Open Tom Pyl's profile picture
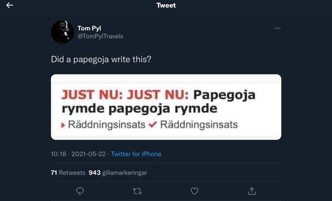The height and width of the screenshot is (201, 332). pos(63,32)
